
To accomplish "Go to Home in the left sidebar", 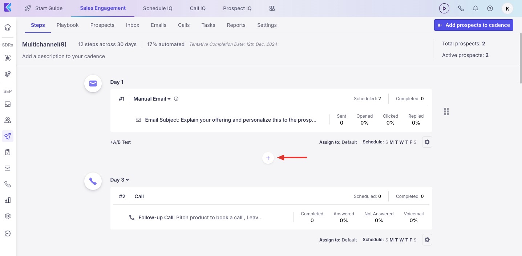I will tap(8, 27).
